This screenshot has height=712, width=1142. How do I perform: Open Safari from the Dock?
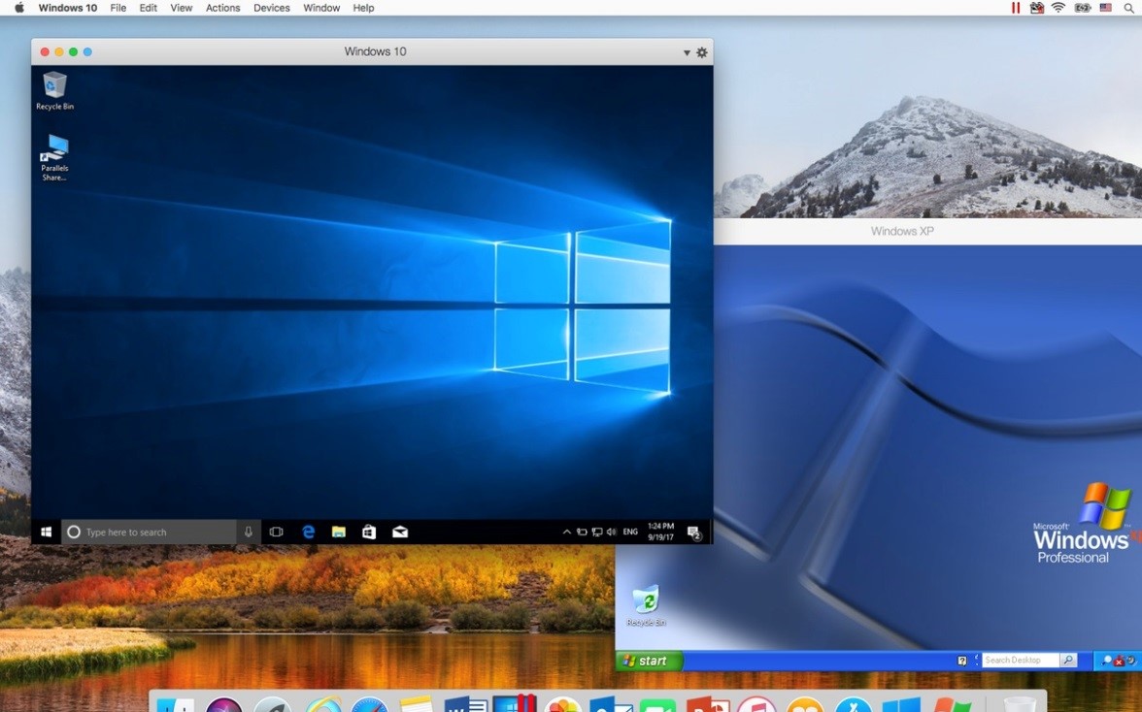click(369, 705)
